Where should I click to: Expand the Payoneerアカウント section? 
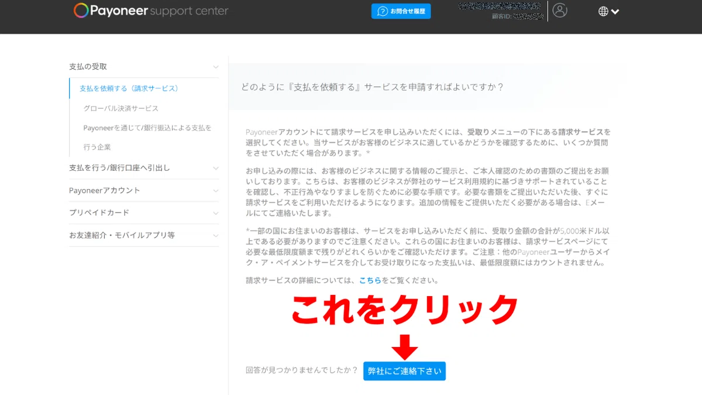coord(144,190)
